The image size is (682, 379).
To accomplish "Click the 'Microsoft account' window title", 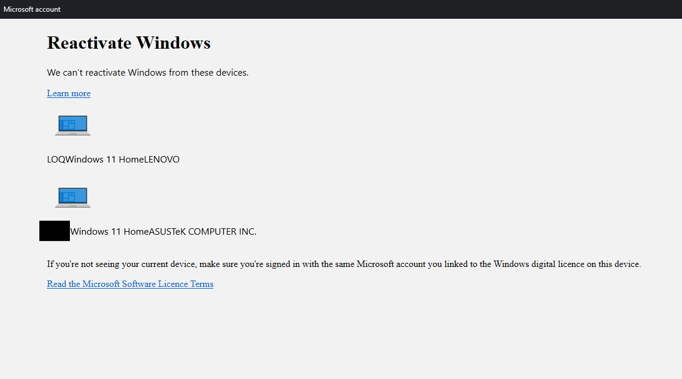I will point(32,9).
